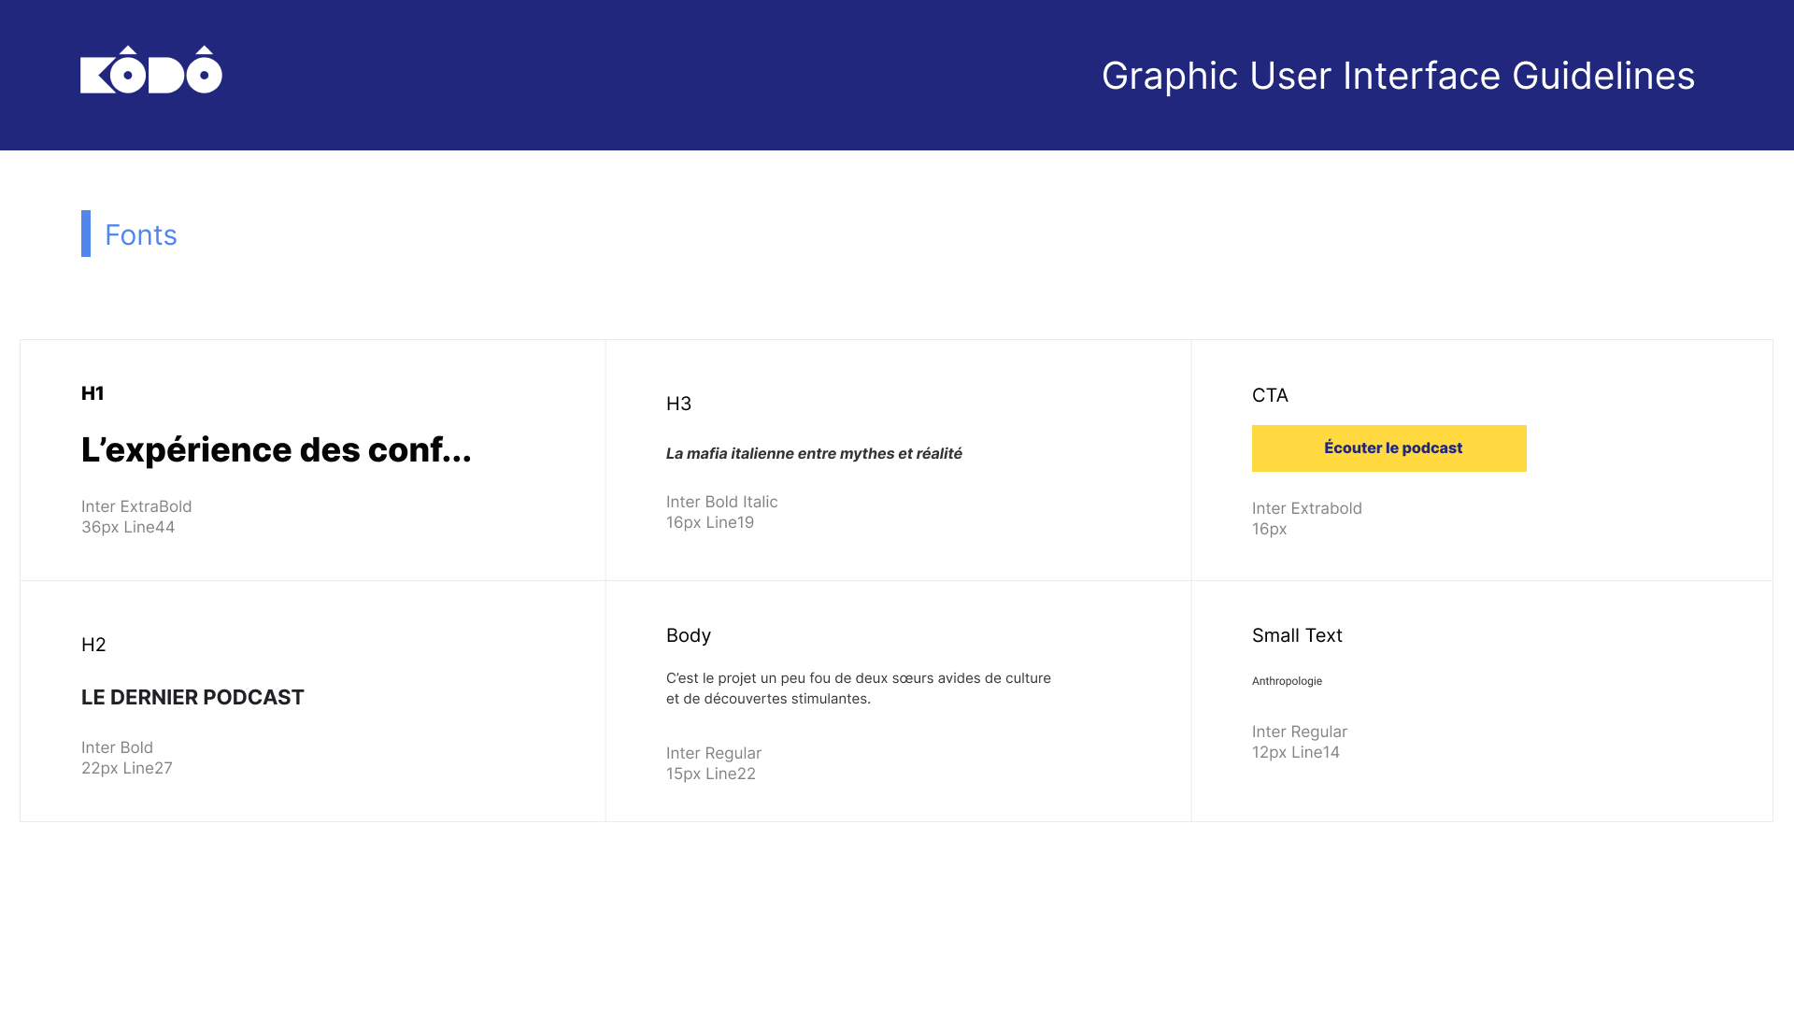Click the small 'Anthropologie' sample text
The height and width of the screenshot is (1009, 1794).
(1287, 681)
